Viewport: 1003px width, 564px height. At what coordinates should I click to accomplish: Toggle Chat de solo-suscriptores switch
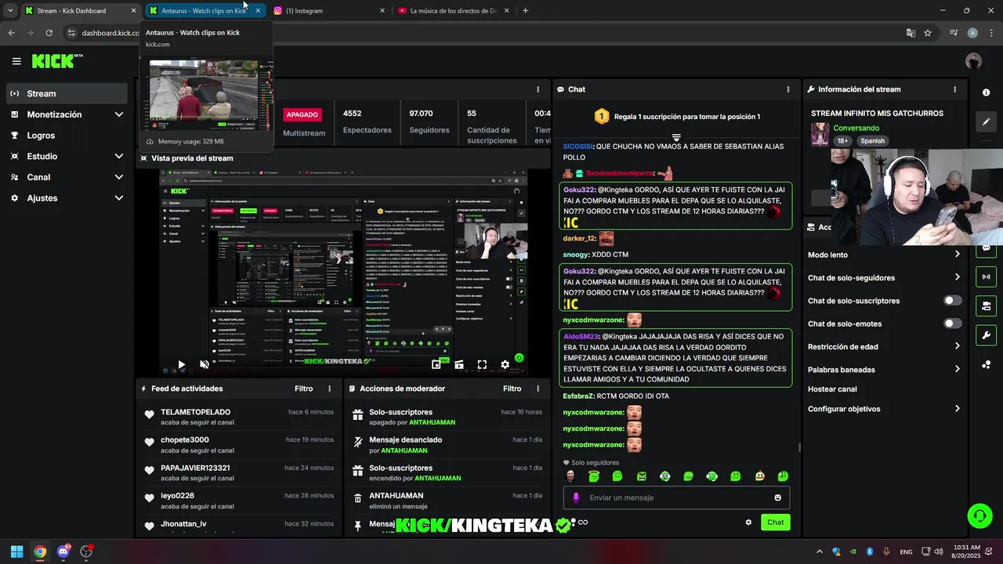point(952,301)
